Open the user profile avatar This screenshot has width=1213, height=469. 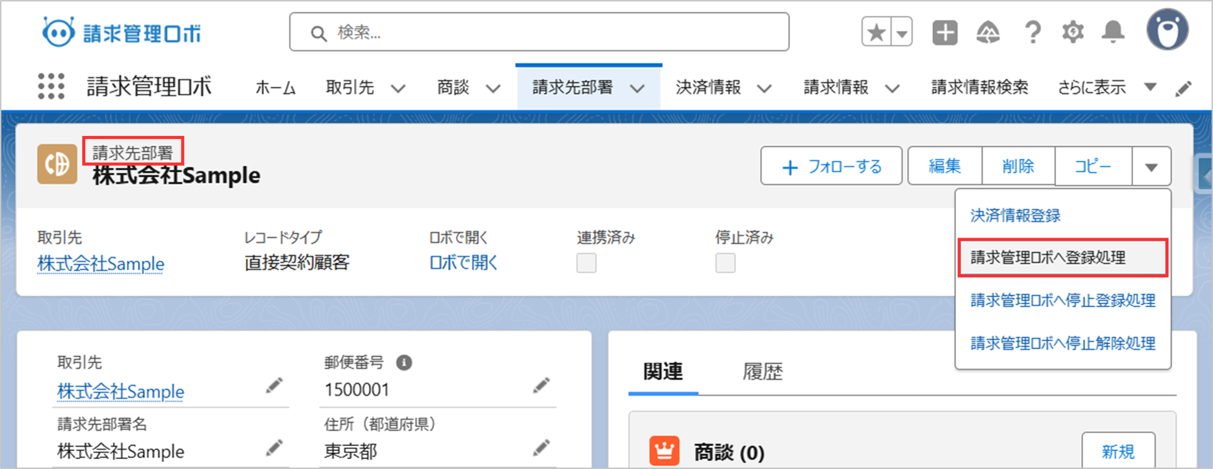[x=1167, y=30]
